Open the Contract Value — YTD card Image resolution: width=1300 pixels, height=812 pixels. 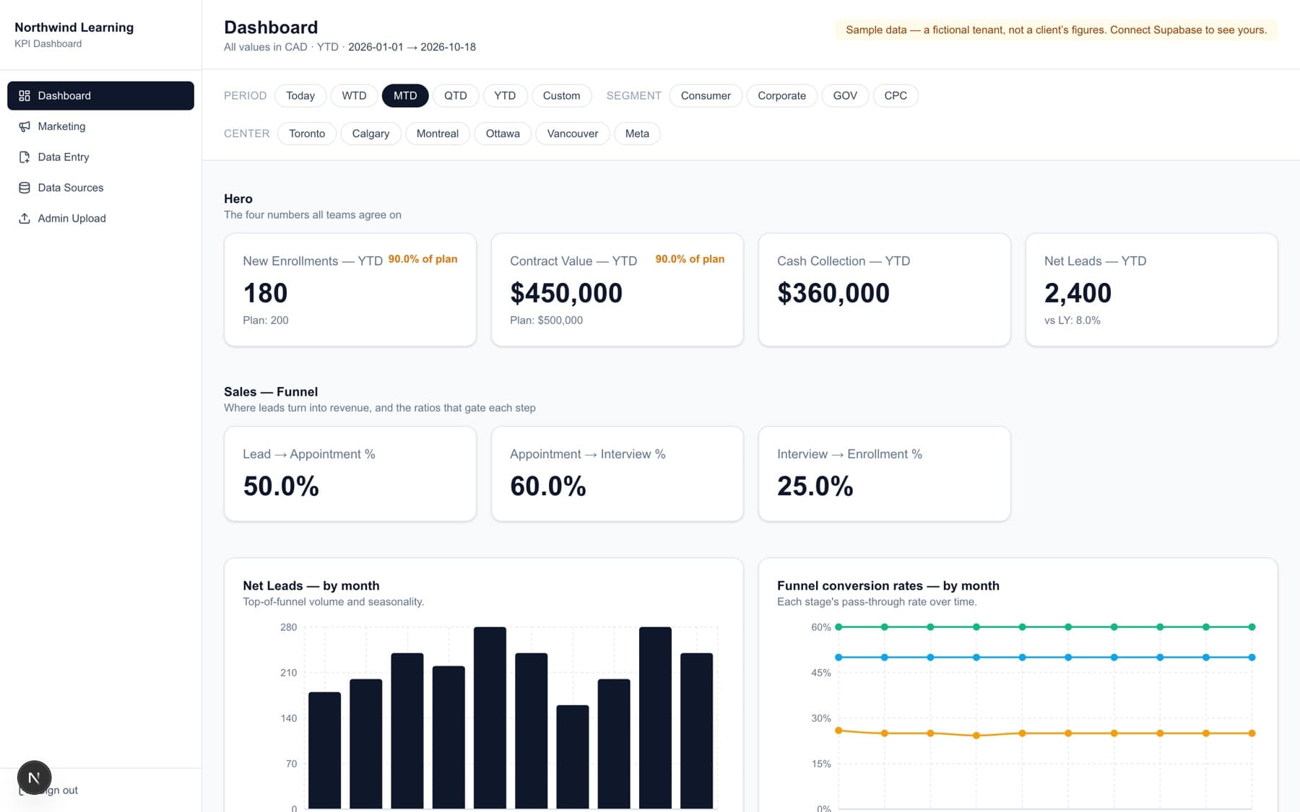coord(617,289)
